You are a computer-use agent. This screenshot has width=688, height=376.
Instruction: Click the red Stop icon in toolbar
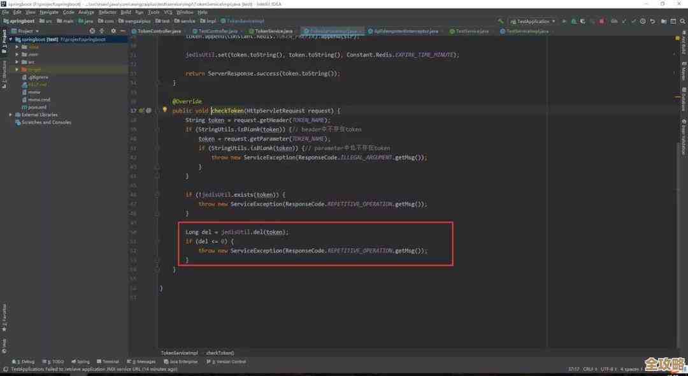(603, 21)
